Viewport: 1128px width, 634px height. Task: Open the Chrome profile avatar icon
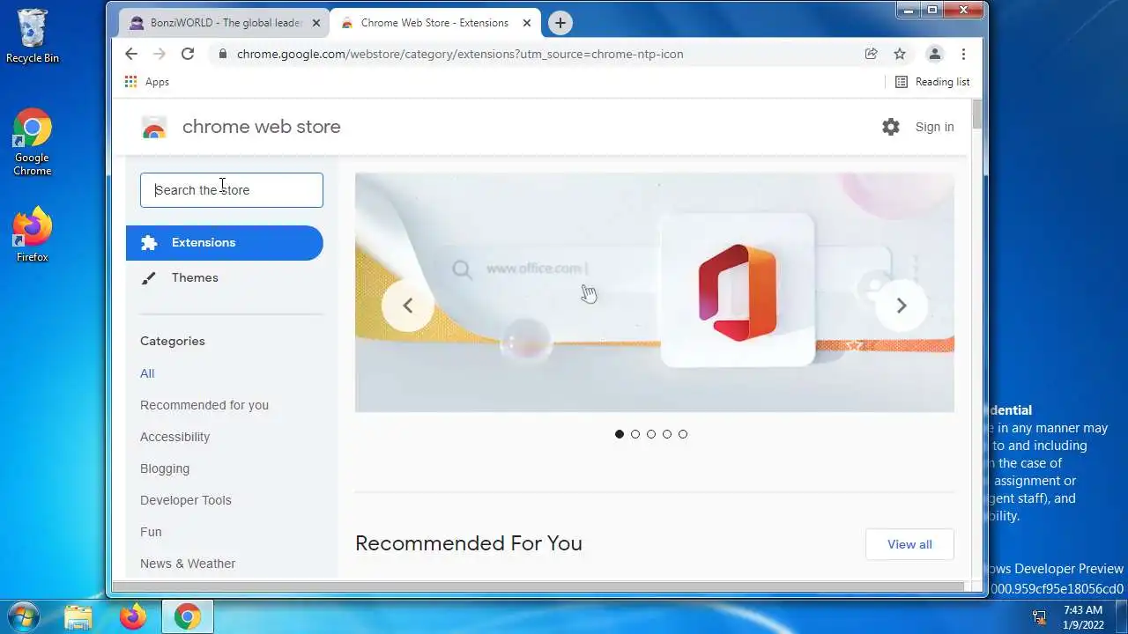[x=935, y=54]
